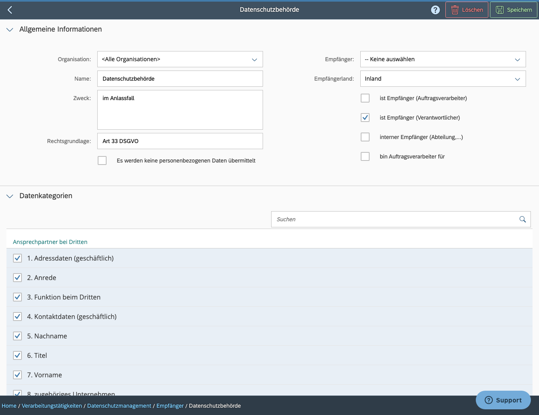Open the Verarbeitungstätigkeiten breadcrumb link
539x415 pixels.
point(51,405)
